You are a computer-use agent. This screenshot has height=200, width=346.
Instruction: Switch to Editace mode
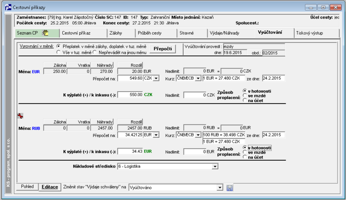50,187
